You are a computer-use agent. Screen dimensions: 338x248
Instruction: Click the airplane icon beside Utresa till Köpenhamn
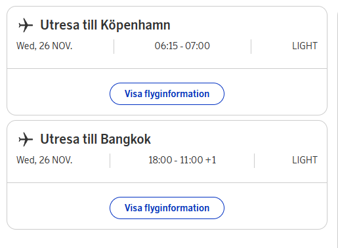[26, 25]
